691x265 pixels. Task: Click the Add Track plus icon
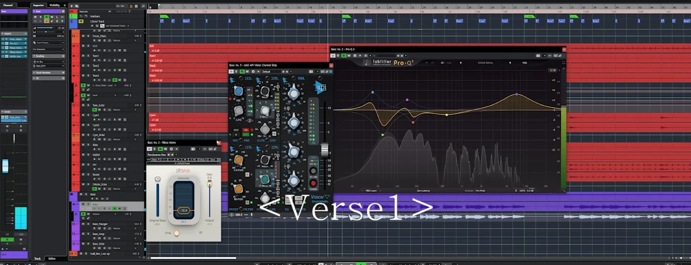point(72,6)
